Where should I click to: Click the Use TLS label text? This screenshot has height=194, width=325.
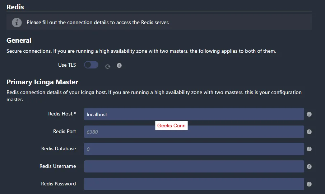click(x=67, y=65)
